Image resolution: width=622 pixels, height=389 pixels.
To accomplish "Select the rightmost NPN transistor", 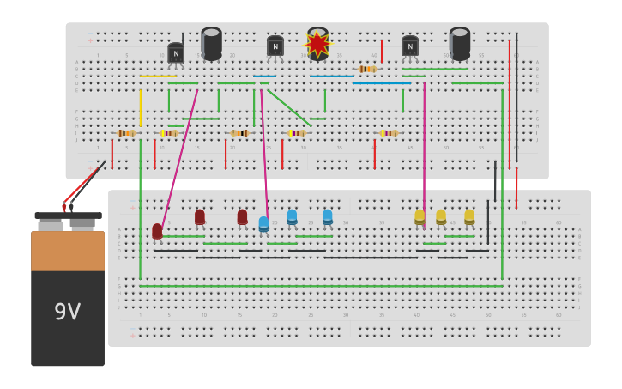I will tap(410, 46).
